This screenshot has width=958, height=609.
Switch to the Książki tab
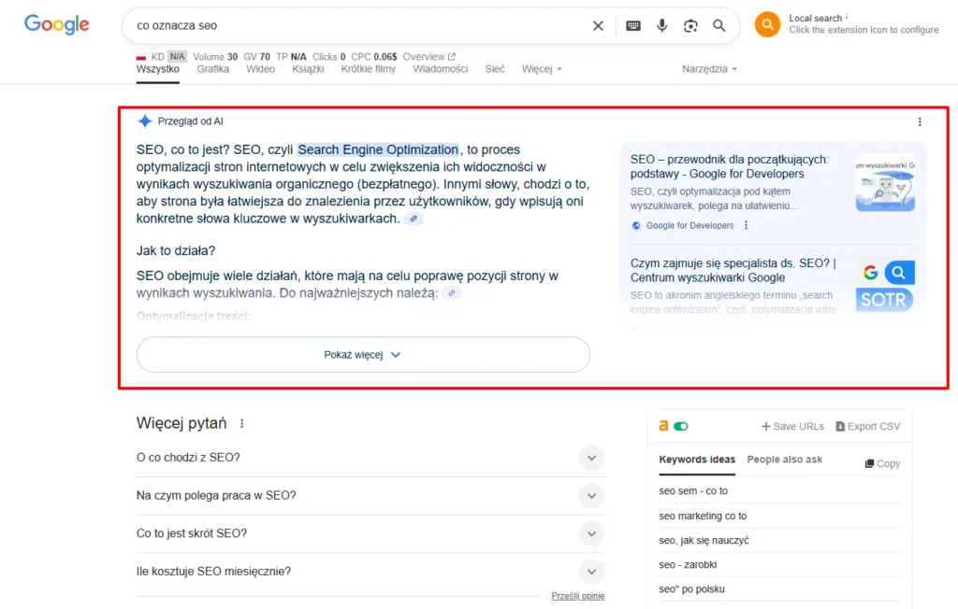308,69
